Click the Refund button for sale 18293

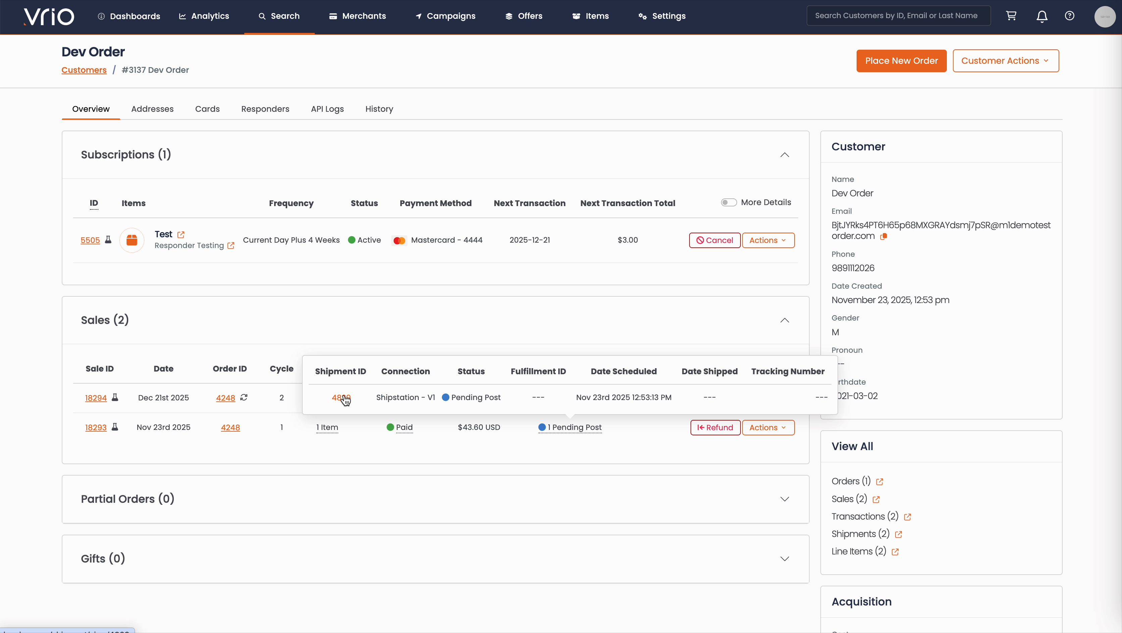coord(715,428)
